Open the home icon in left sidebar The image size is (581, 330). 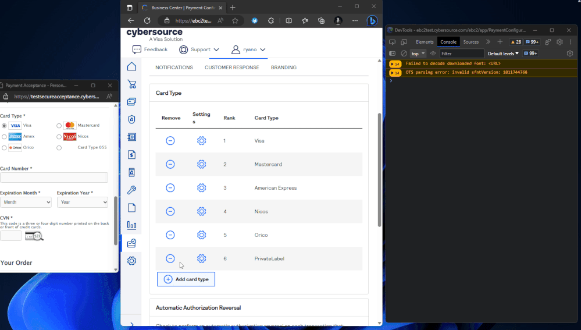(x=132, y=66)
